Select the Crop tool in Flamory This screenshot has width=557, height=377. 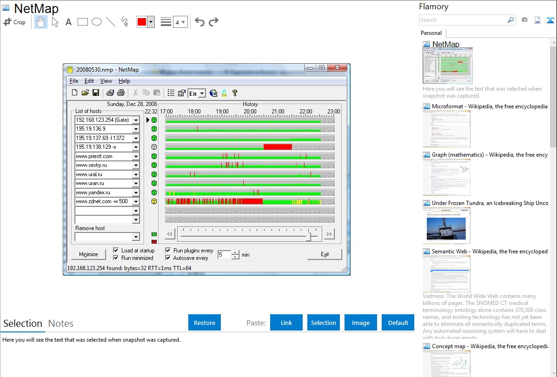[x=14, y=22]
